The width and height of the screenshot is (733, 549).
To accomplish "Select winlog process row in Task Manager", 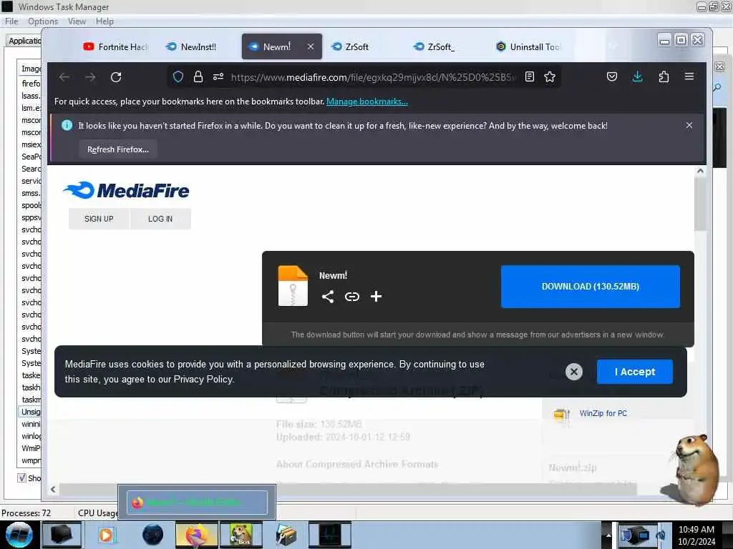I will [31, 436].
